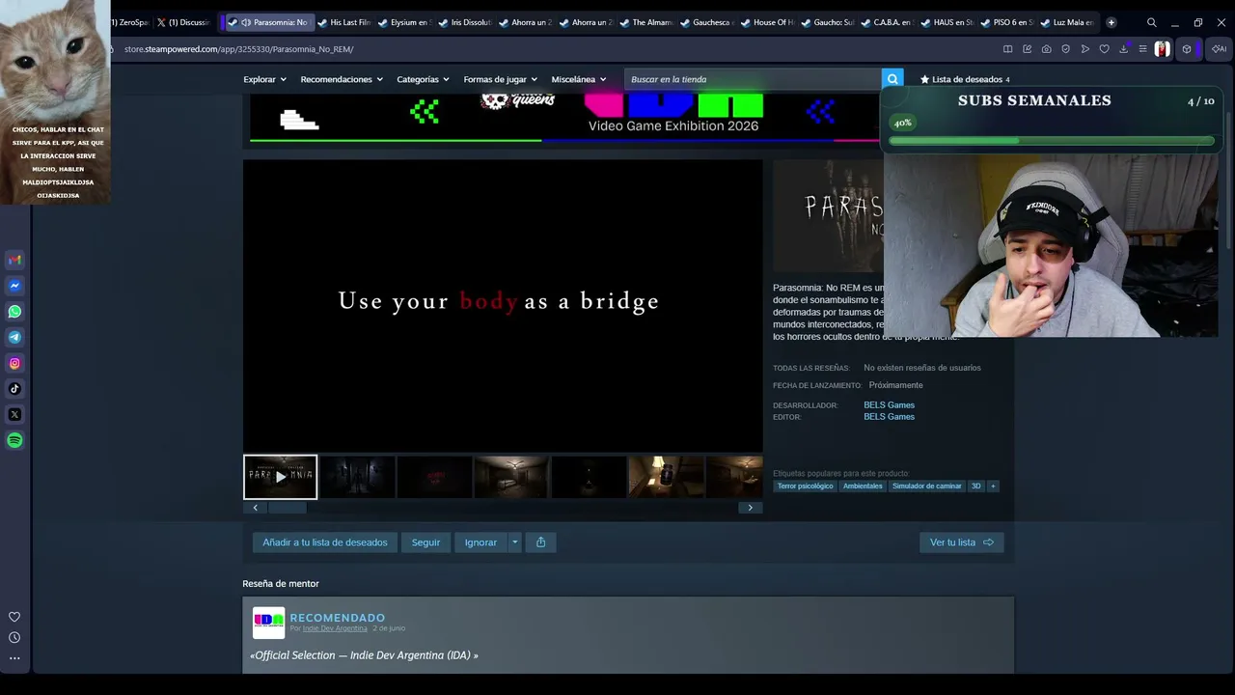The image size is (1235, 695).
Task: Switch to the Elysium browser tab
Action: tap(405, 22)
